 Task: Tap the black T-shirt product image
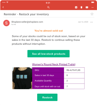click(22, 78)
